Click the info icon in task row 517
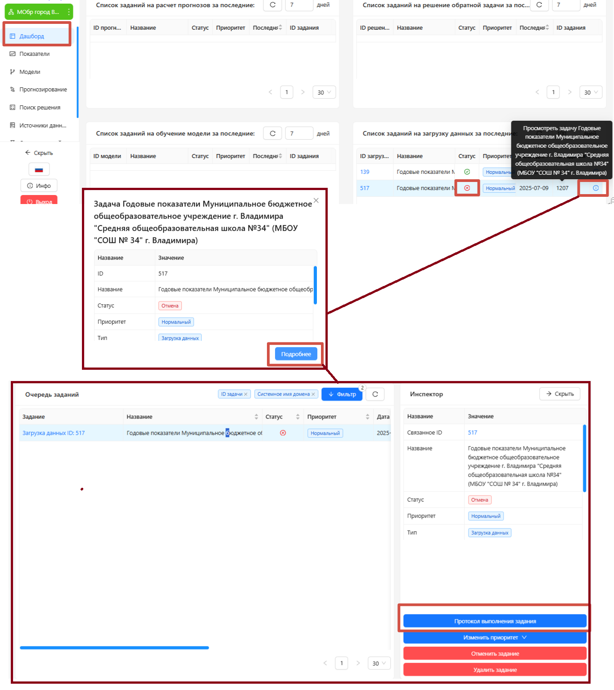The width and height of the screenshot is (614, 690). tap(595, 188)
